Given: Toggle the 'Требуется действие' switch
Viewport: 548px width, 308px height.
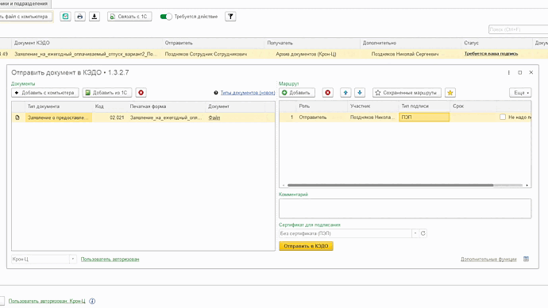Looking at the screenshot, I should (x=166, y=17).
